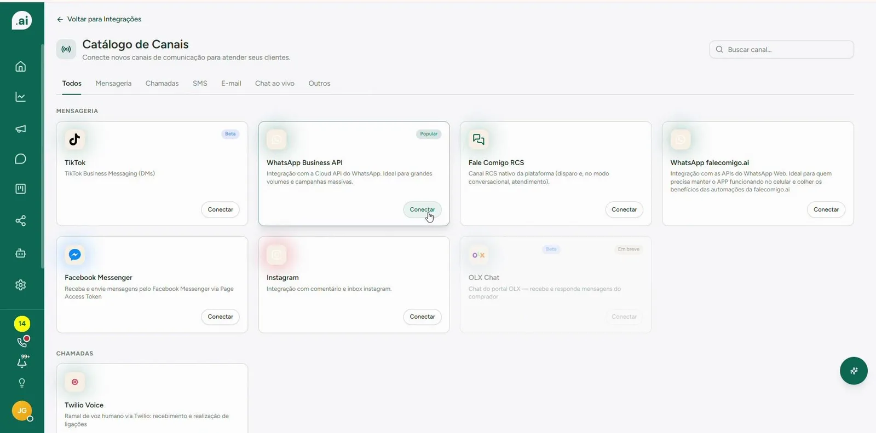Image resolution: width=876 pixels, height=433 pixels.
Task: Click the OLX logo icon
Action: click(479, 255)
